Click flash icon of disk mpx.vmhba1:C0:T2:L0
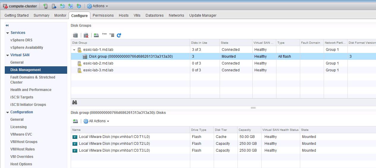Screen dimensions: 376x168 (75, 144)
